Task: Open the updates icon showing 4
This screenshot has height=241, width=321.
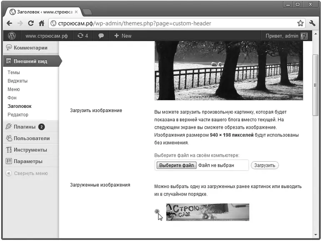Action: coord(83,36)
